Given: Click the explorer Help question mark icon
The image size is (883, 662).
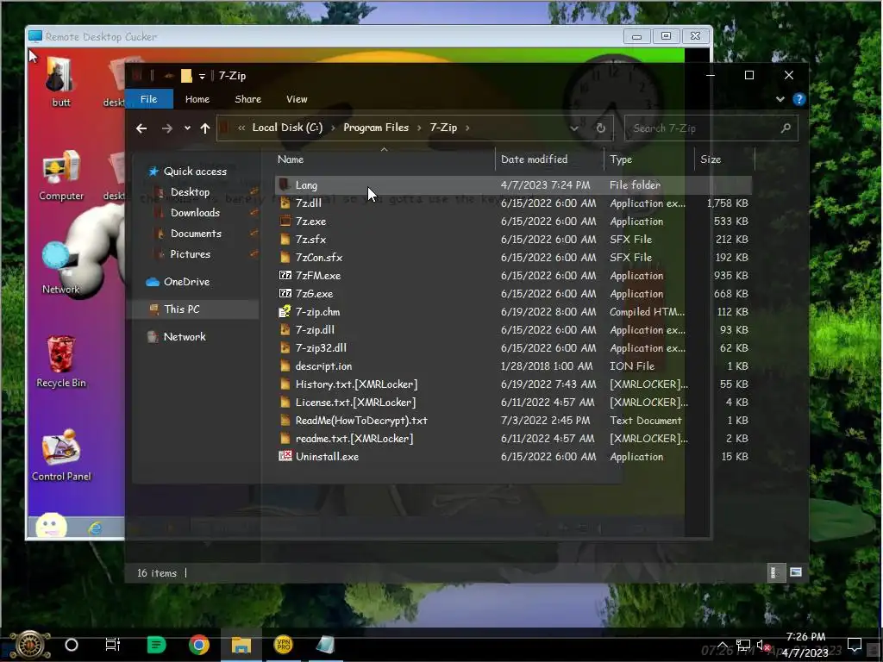Looking at the screenshot, I should tap(798, 100).
